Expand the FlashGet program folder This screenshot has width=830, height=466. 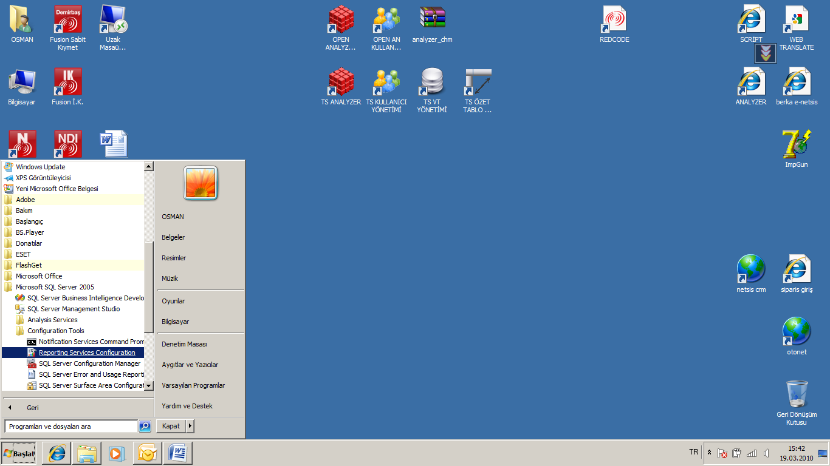point(73,265)
